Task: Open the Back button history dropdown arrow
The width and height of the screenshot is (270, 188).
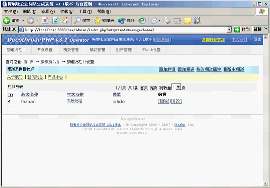Action: (x=23, y=21)
